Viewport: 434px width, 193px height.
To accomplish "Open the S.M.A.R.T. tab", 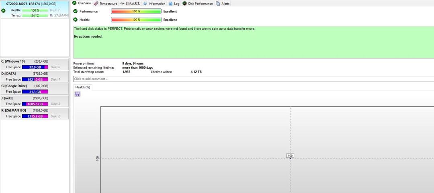I will [x=130, y=3].
